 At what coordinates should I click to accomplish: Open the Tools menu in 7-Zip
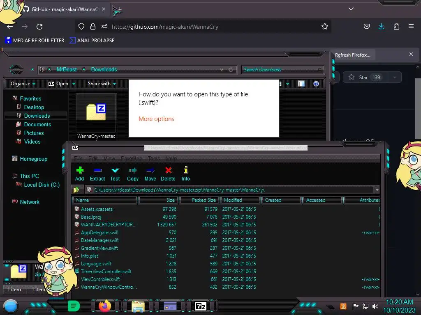pyautogui.click(x=154, y=158)
